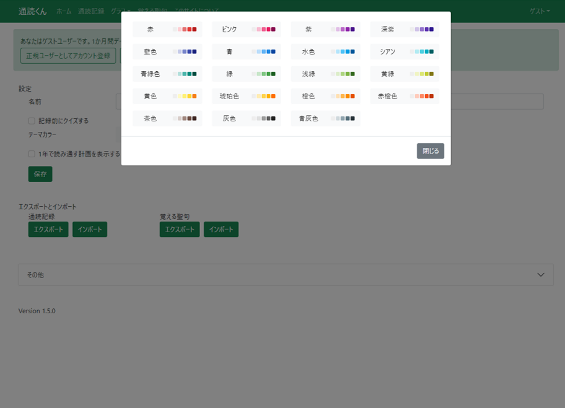This screenshot has width=565, height=408.
Task: Enable the 記録前にクイズする checkbox
Action: pos(32,121)
